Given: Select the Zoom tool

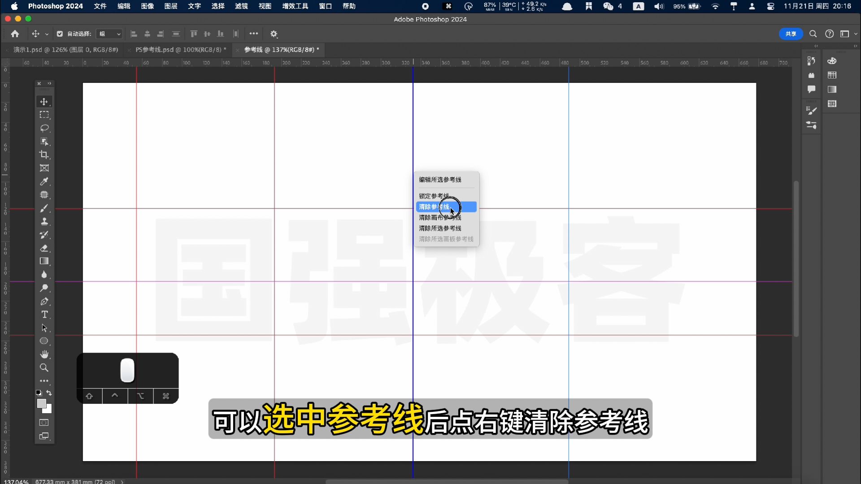Looking at the screenshot, I should click(44, 367).
